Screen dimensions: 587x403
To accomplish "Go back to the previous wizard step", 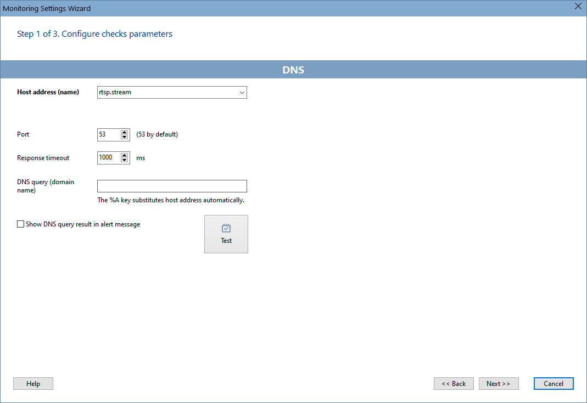I will [454, 383].
